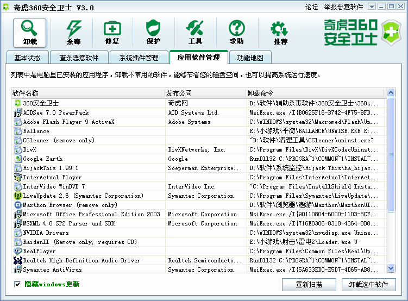
Task: Open the 工具 tools toolbar icon
Action: click(x=195, y=33)
